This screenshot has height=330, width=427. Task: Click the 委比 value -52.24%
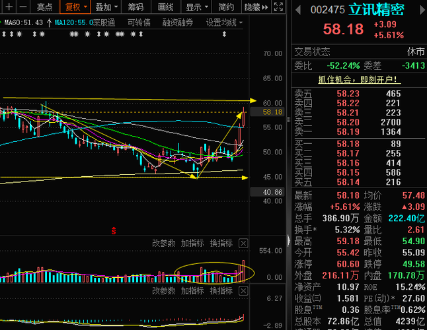tap(343, 65)
